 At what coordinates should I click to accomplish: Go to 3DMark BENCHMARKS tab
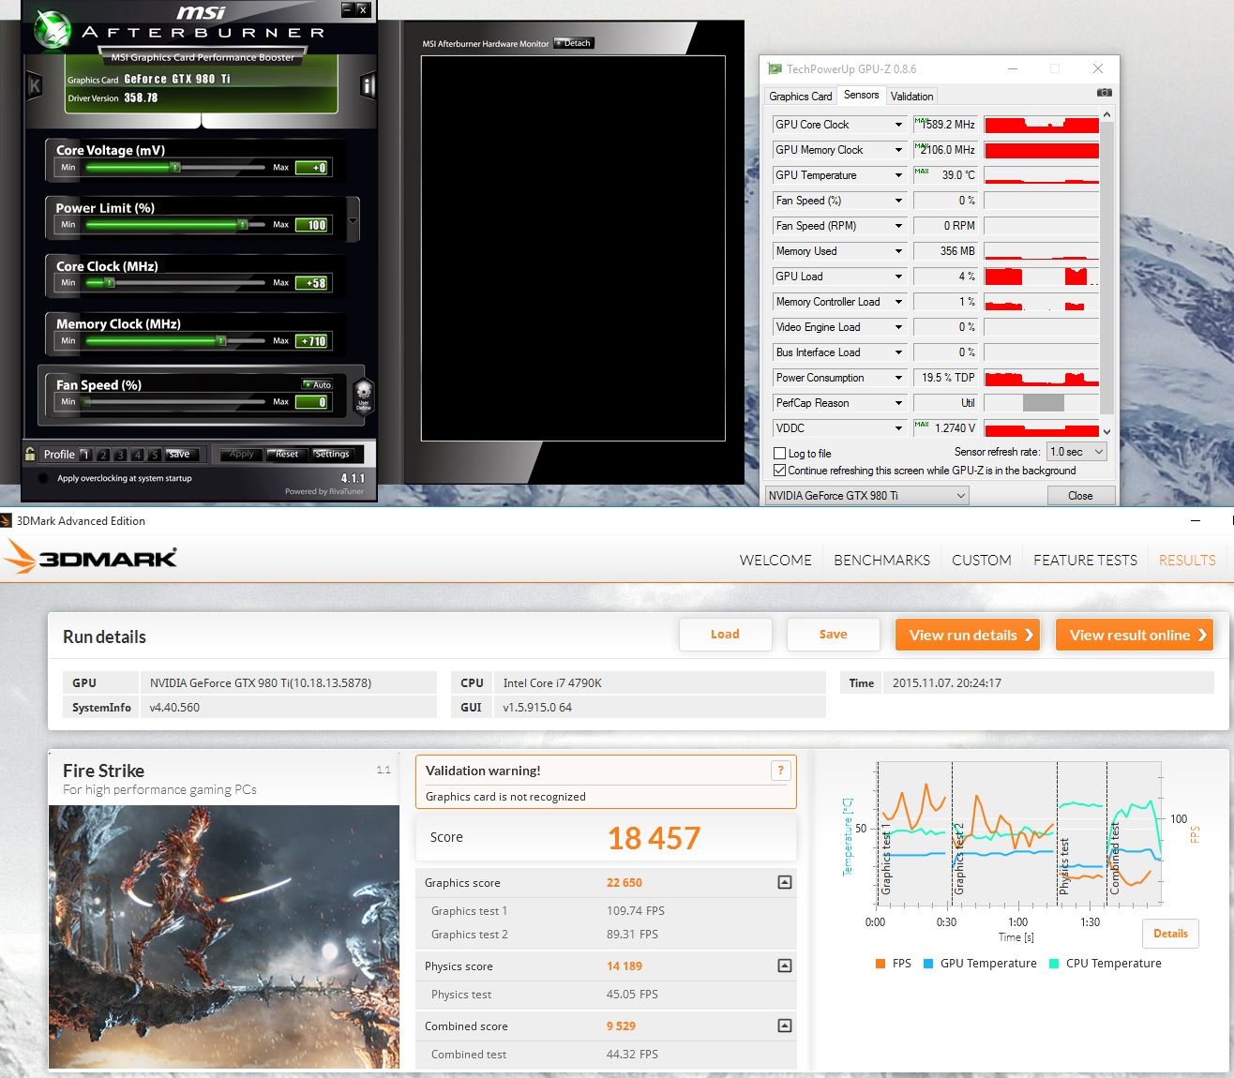click(881, 561)
